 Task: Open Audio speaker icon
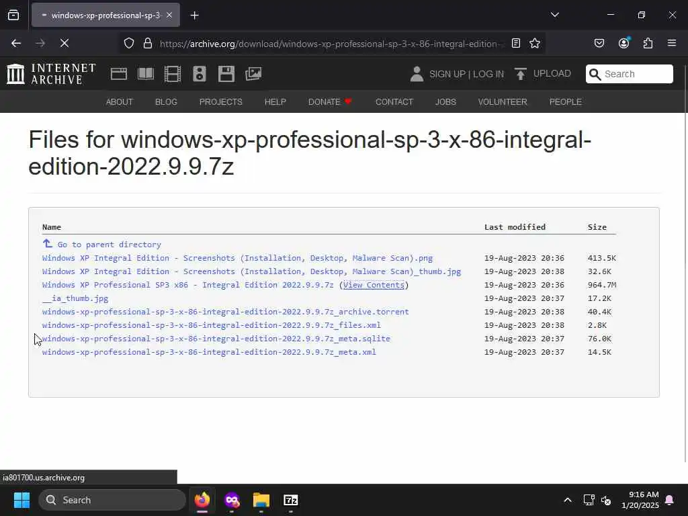coord(199,74)
